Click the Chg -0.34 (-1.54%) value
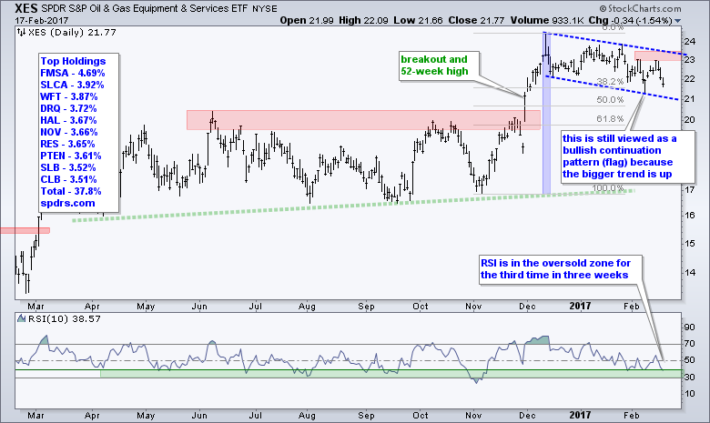 point(630,20)
